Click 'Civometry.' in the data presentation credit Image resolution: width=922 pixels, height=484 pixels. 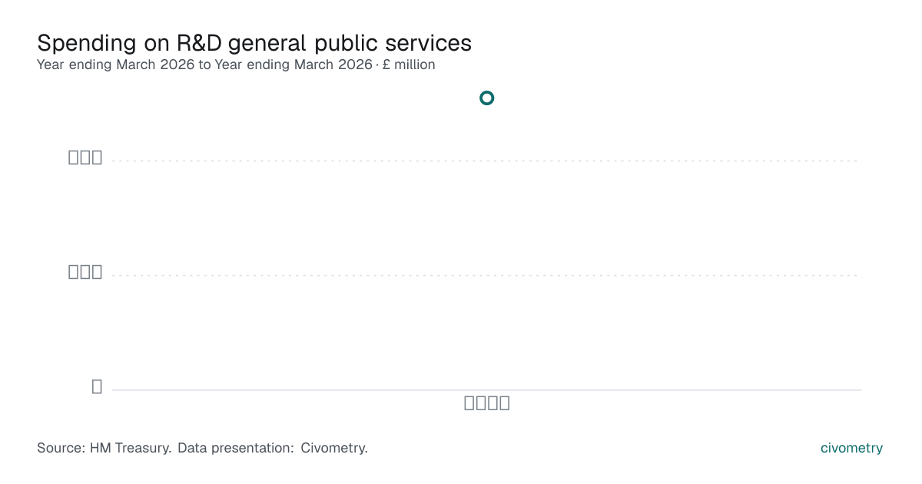point(334,448)
